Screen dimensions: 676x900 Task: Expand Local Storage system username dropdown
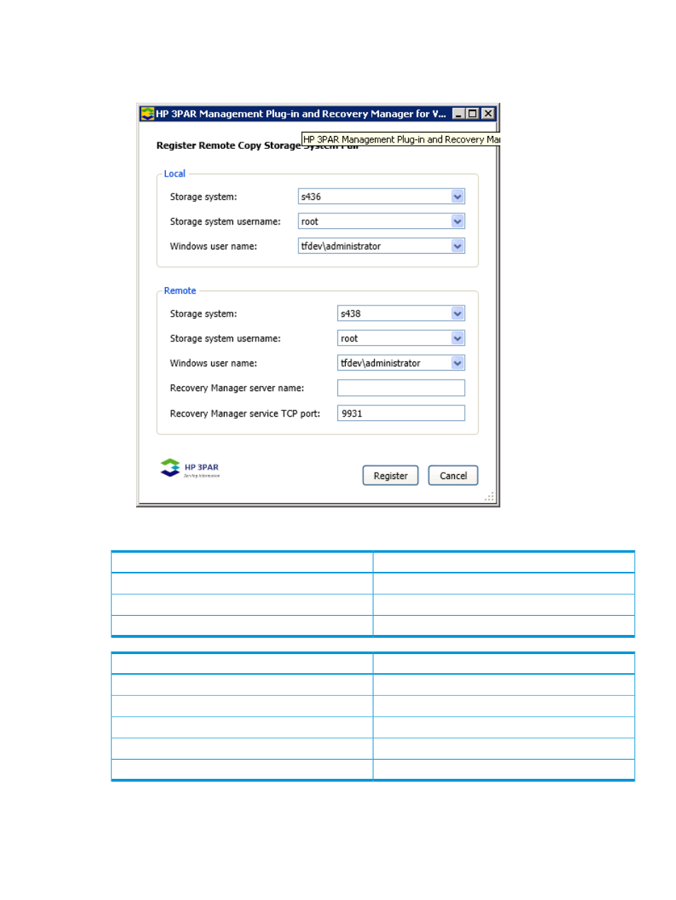point(458,222)
